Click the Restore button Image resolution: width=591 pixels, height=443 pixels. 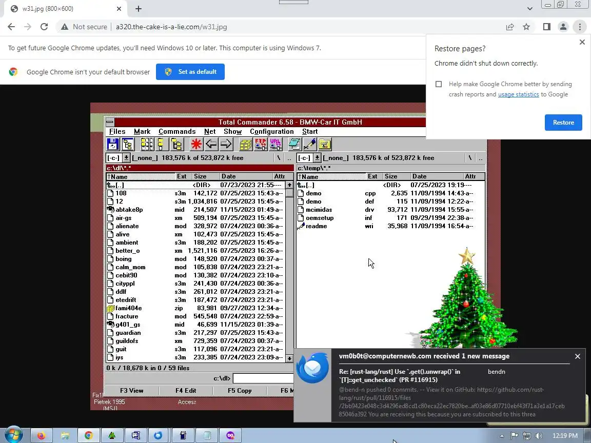[563, 123]
